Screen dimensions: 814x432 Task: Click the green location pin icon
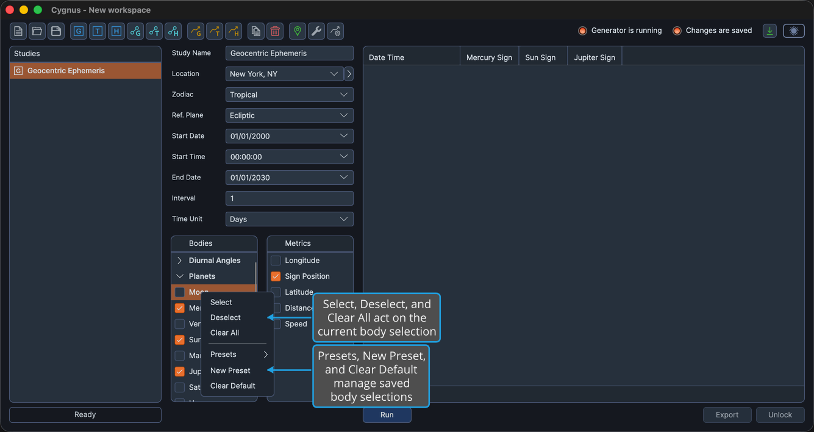[x=298, y=31]
